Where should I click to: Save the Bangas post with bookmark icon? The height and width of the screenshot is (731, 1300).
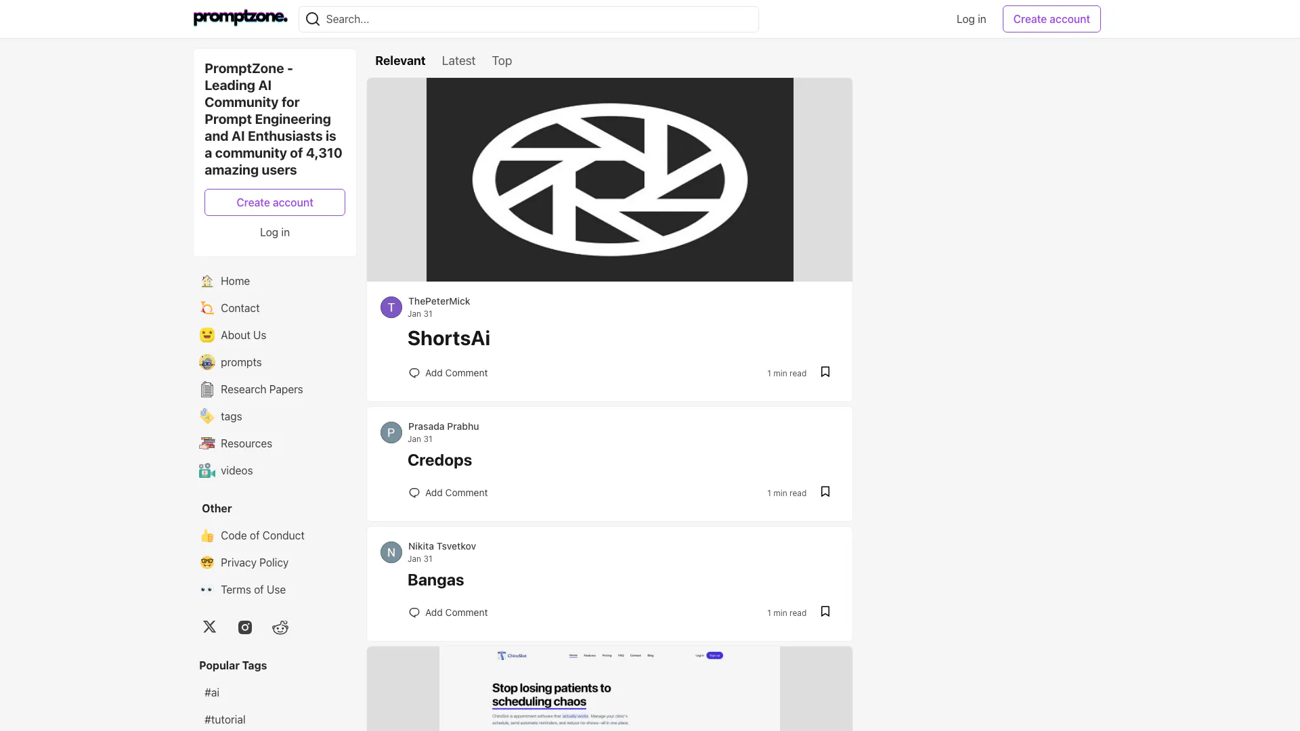click(825, 612)
